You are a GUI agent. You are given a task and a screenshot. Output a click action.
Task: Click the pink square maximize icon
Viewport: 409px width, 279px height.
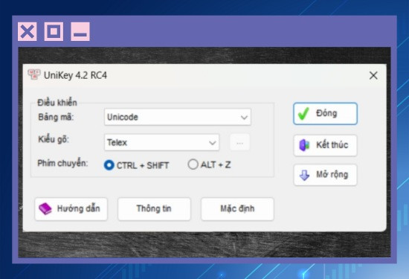(54, 31)
